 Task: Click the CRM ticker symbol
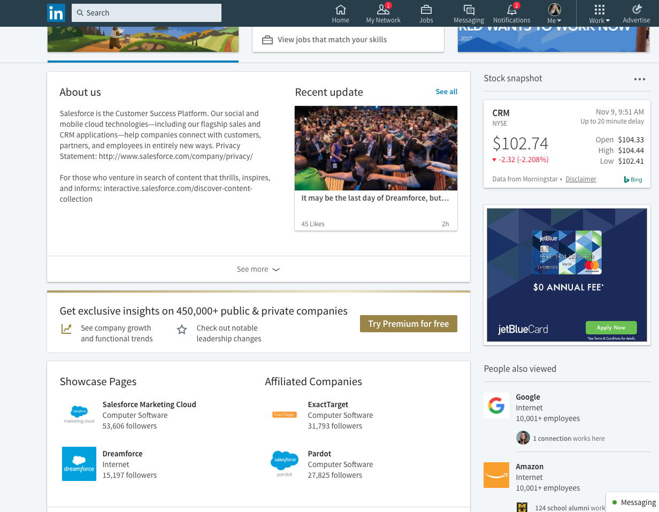tap(501, 113)
